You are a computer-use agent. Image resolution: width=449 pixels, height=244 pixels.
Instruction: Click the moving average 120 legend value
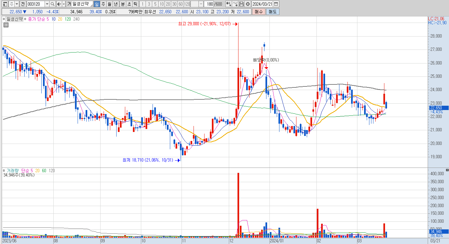(68, 19)
